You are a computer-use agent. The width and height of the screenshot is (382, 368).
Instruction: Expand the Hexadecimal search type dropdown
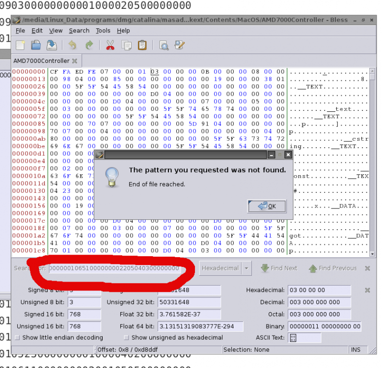[246, 268]
